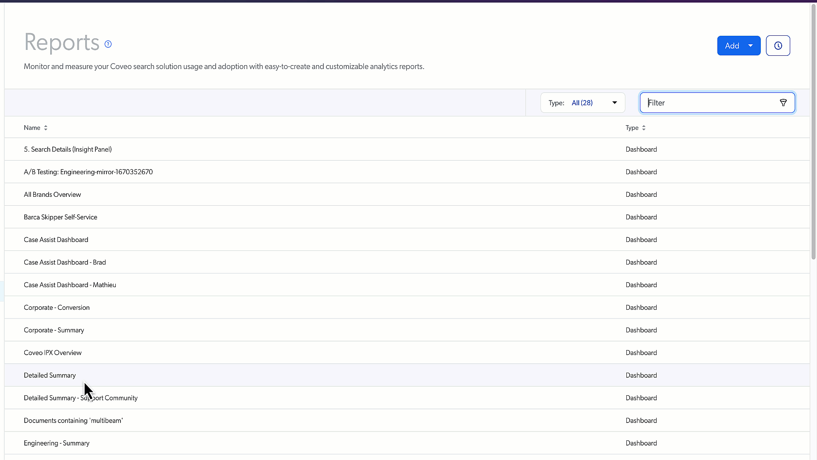This screenshot has width=817, height=460.
Task: Click the Name column header
Action: click(x=32, y=128)
